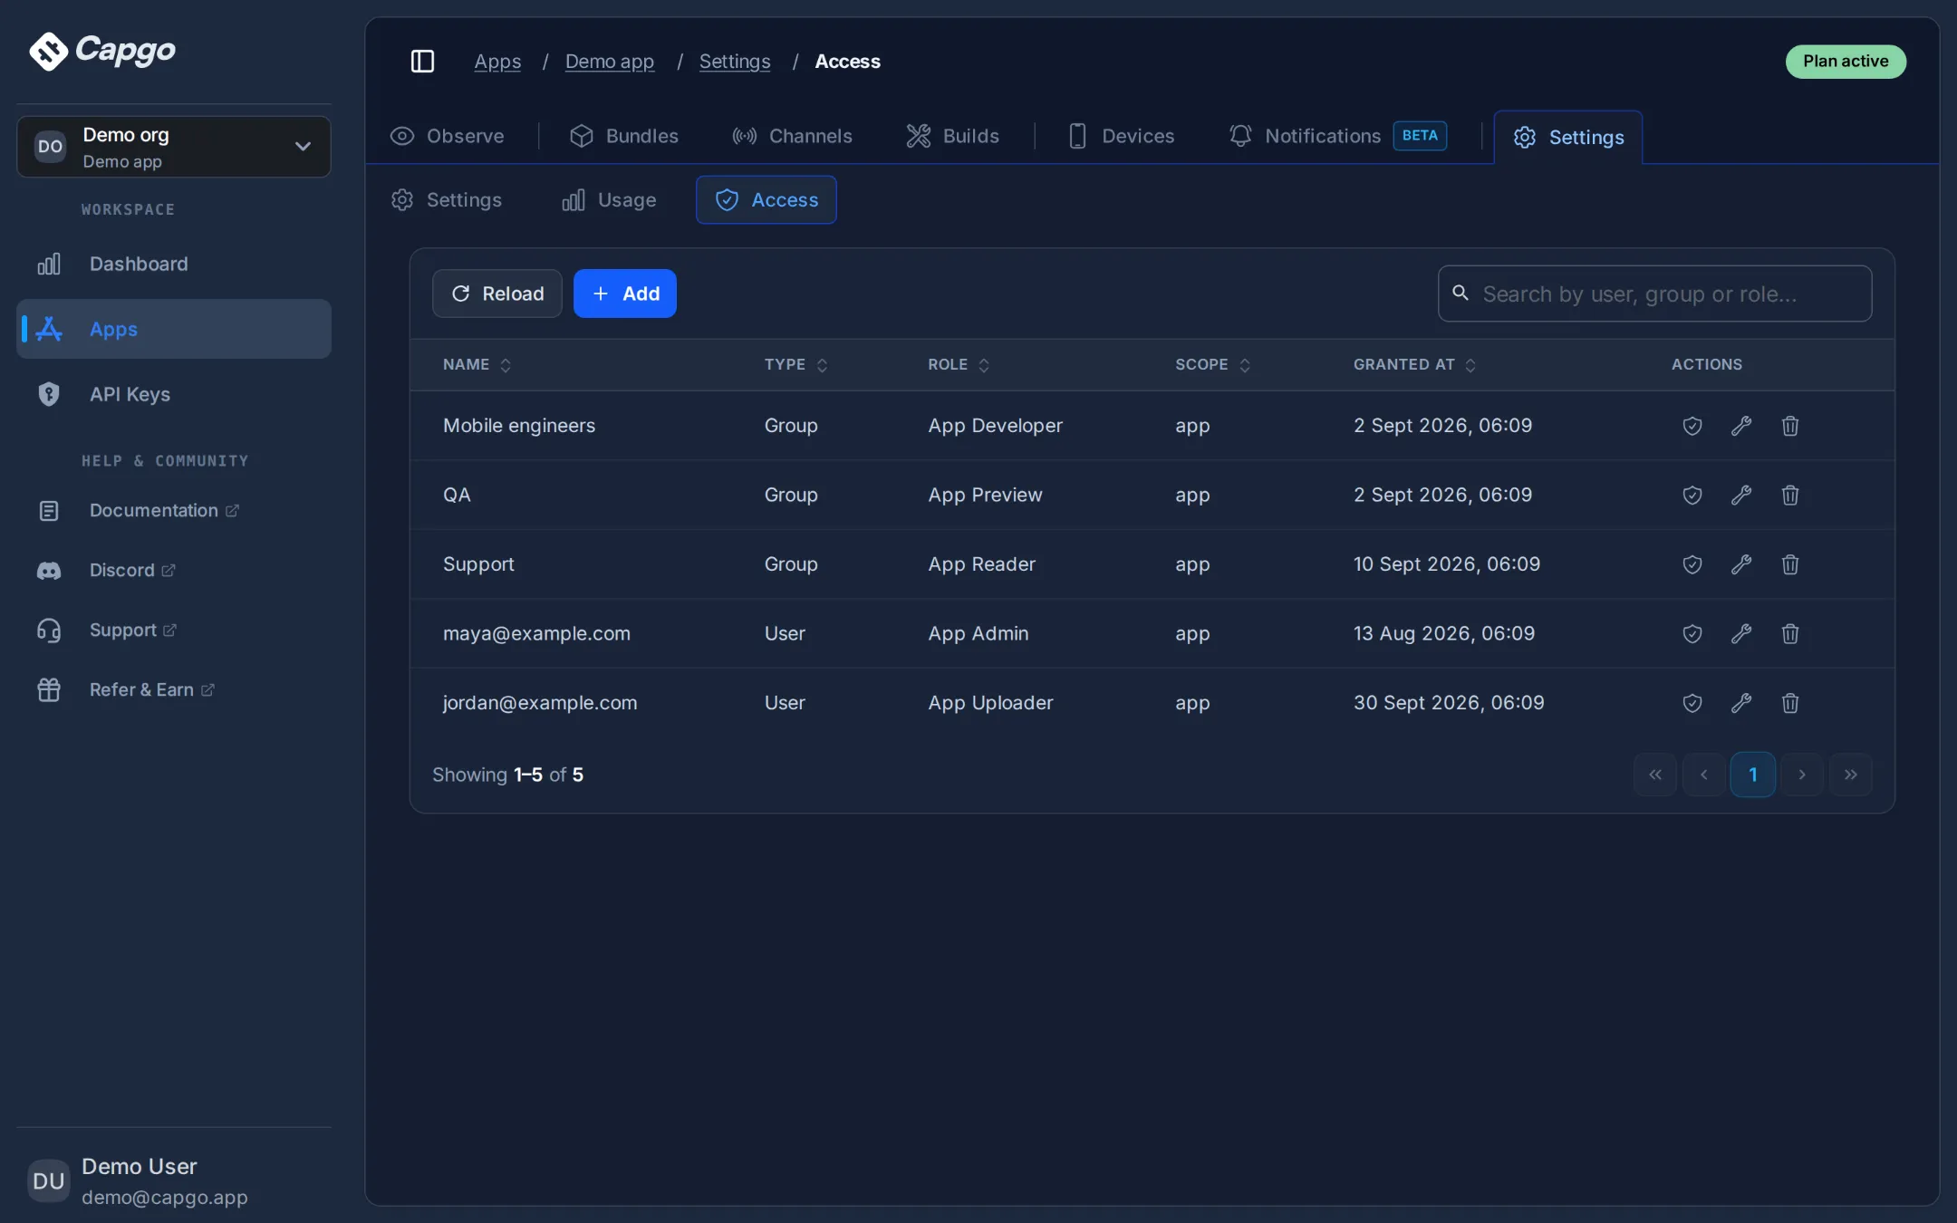Toggle the sidebar panel icon
The image size is (1957, 1223).
click(x=422, y=61)
